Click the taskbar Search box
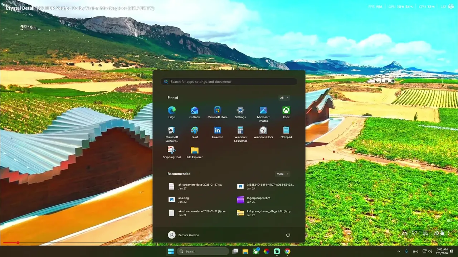Screen dimensions: 458x257 pyautogui.click(x=203, y=251)
